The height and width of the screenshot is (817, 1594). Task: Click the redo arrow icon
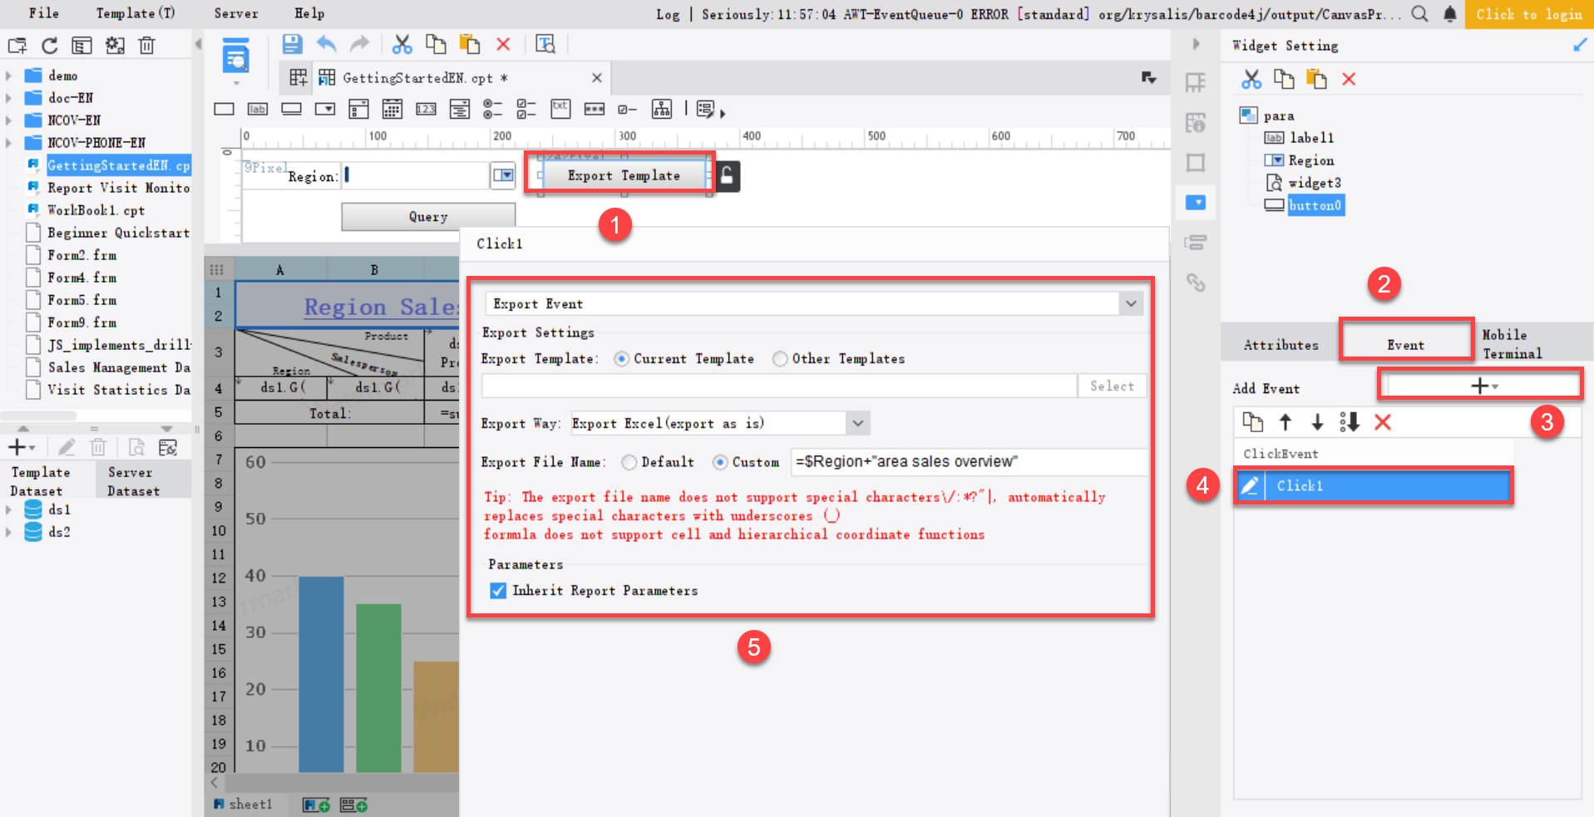359,44
